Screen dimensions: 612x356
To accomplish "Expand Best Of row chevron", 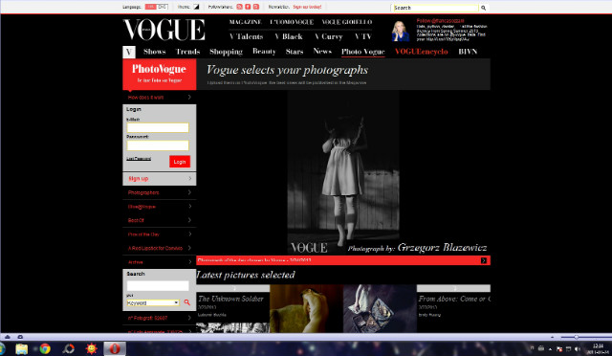I will [x=189, y=220].
